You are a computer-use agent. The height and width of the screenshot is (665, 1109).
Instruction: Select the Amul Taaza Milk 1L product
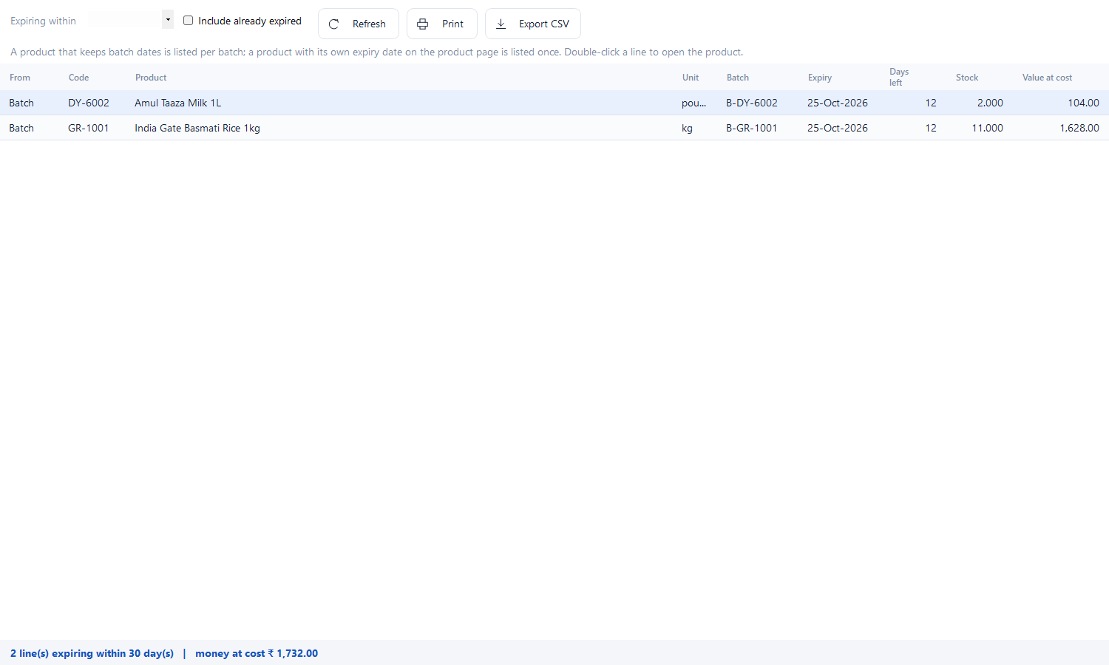click(178, 103)
